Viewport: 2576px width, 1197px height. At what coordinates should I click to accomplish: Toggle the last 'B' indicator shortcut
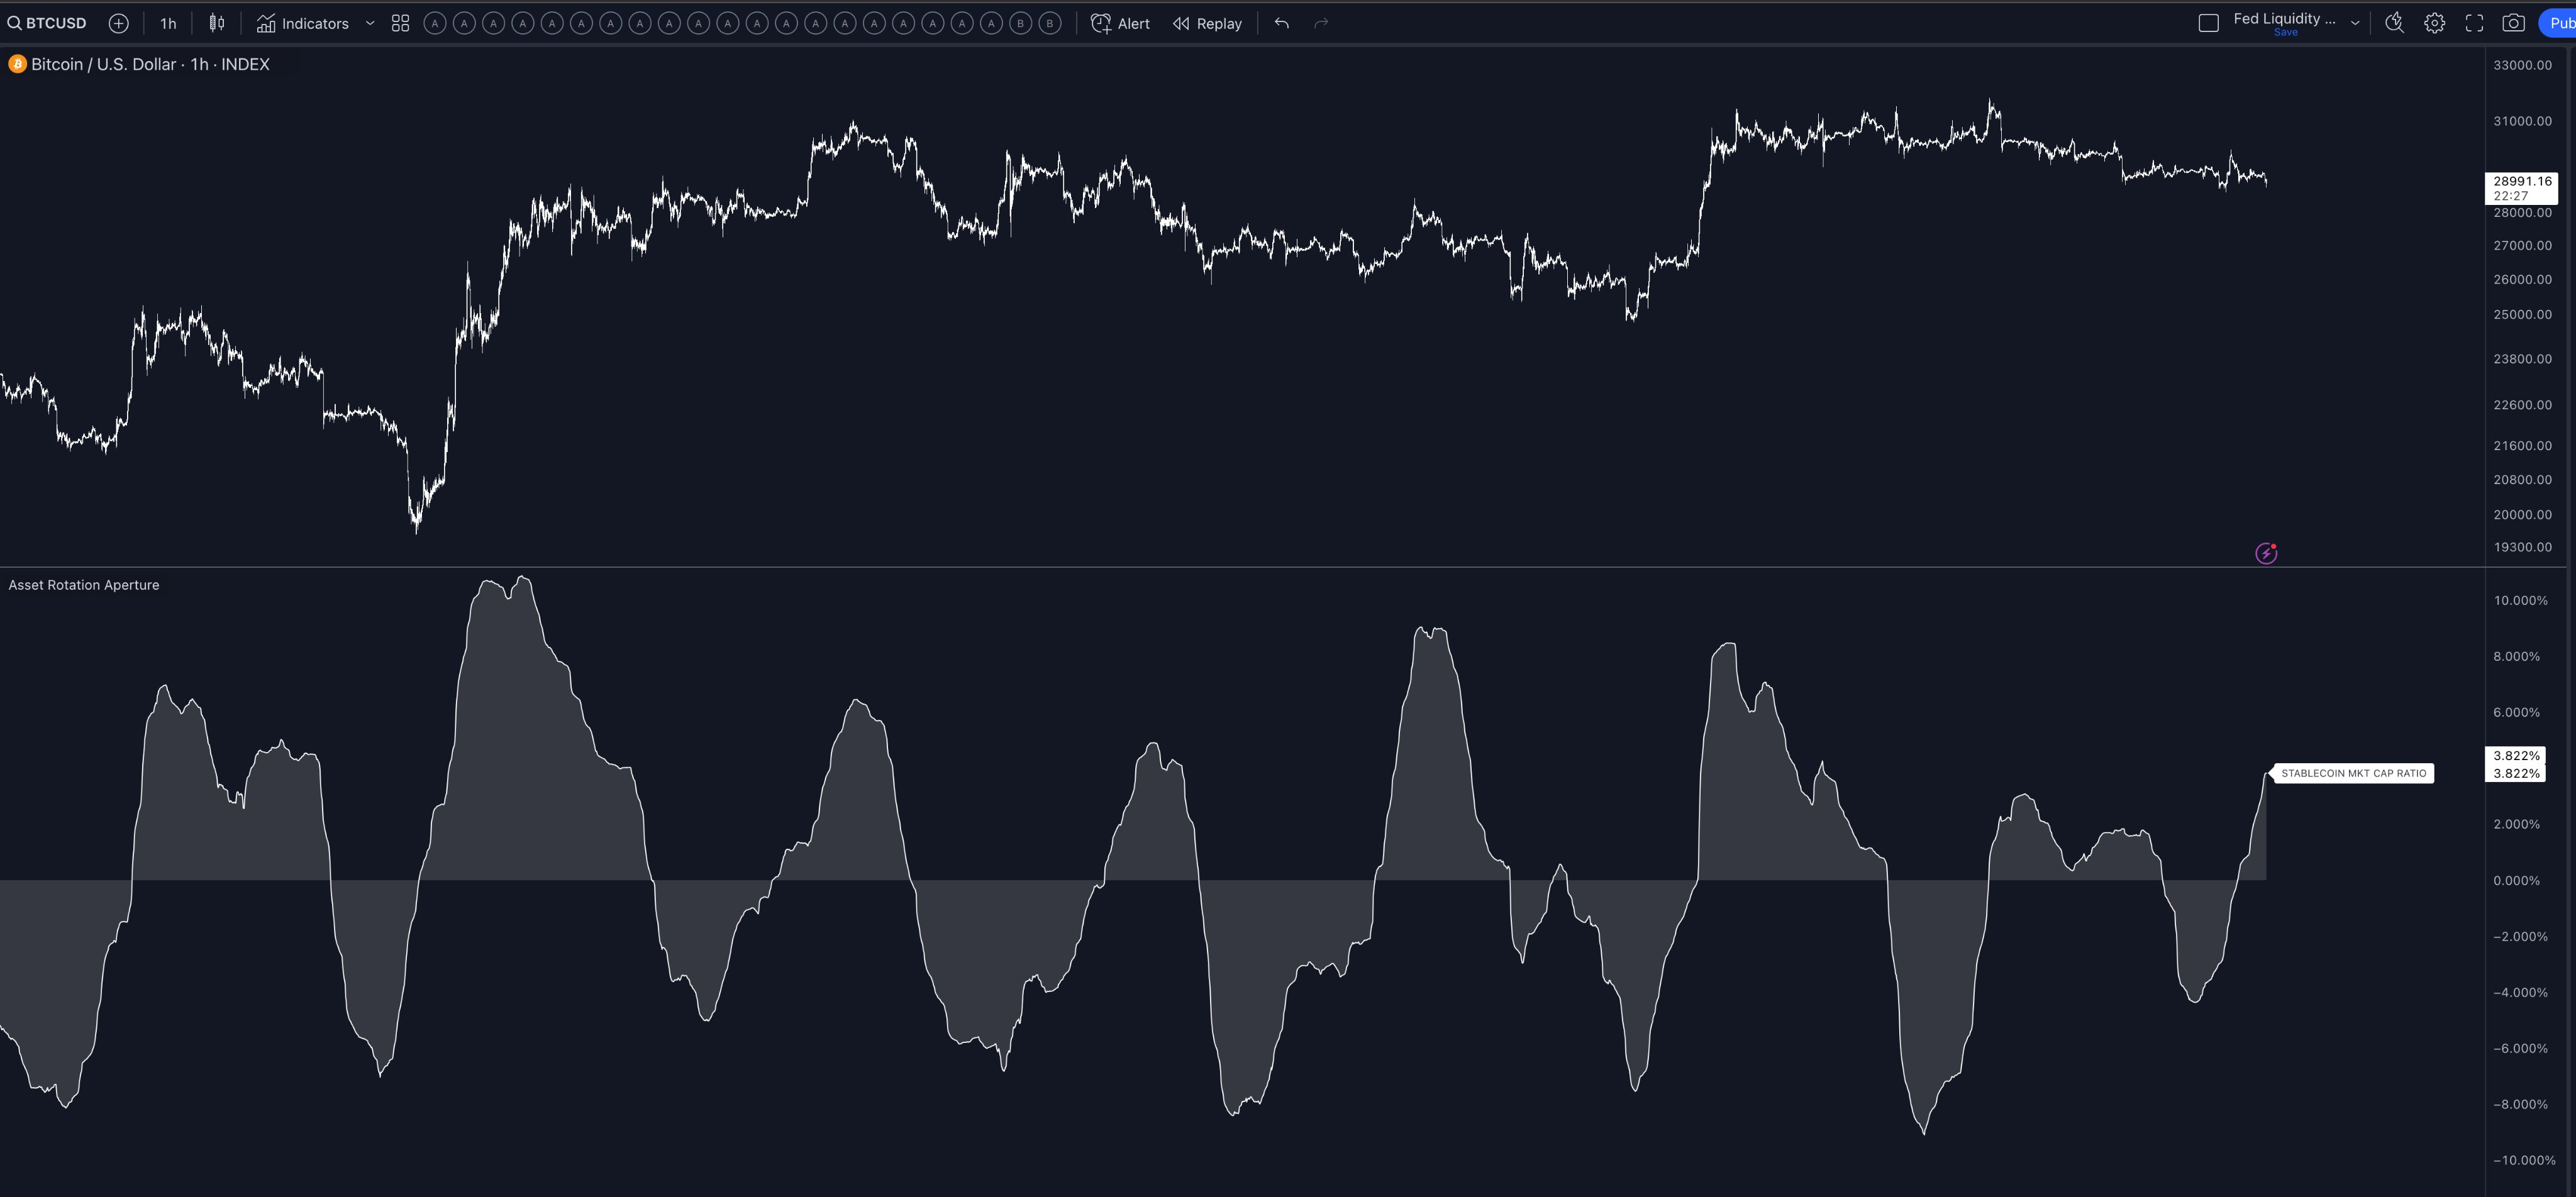(1049, 23)
